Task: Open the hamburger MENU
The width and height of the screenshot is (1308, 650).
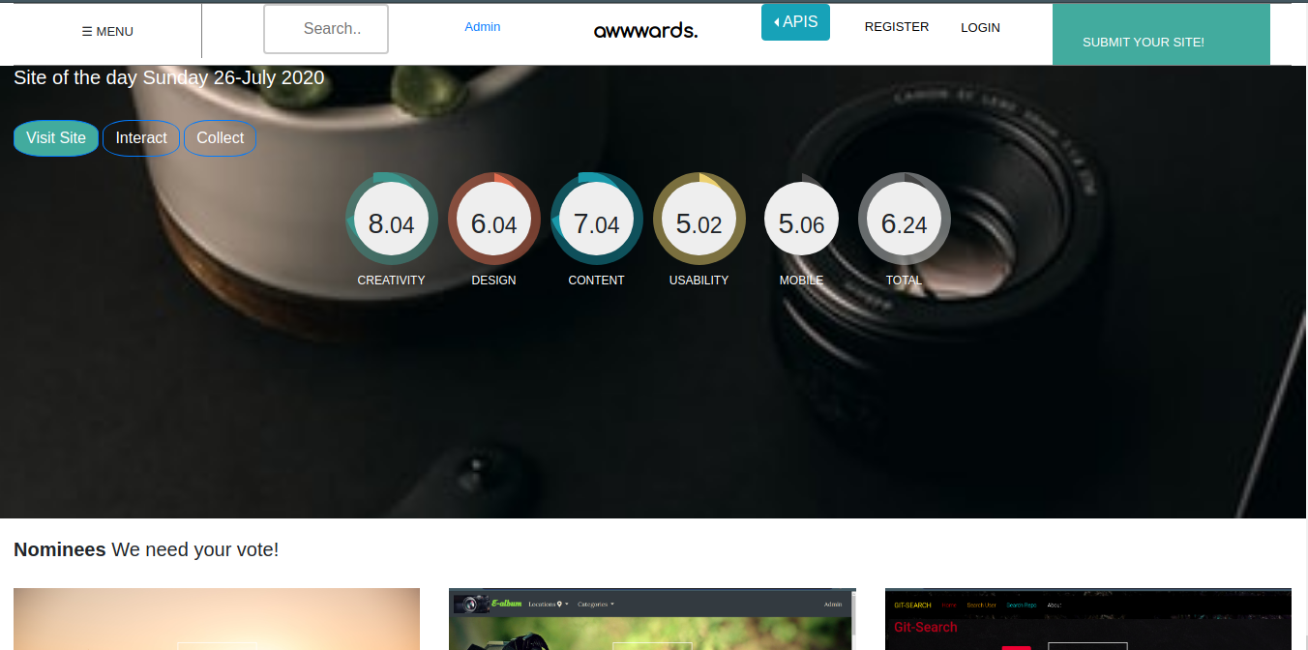Action: 107,31
